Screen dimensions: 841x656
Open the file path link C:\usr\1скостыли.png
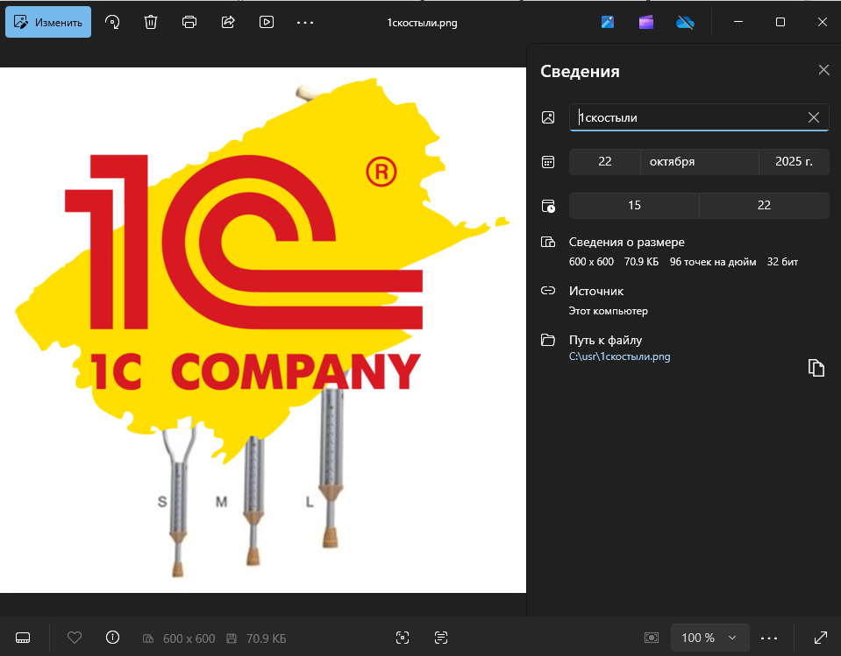(x=619, y=356)
